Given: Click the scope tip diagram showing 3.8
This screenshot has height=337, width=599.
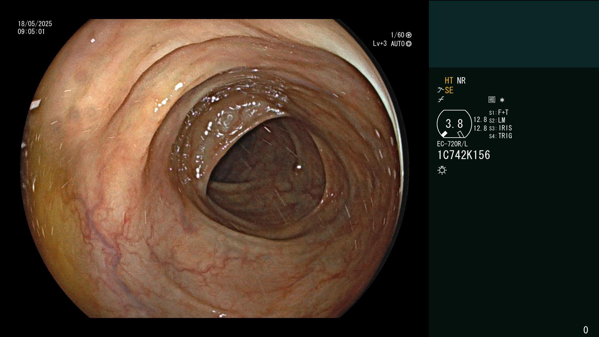Looking at the screenshot, I should click(454, 124).
